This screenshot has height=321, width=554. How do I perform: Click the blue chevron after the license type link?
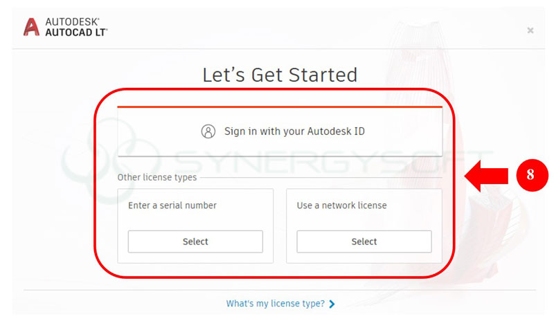point(332,304)
